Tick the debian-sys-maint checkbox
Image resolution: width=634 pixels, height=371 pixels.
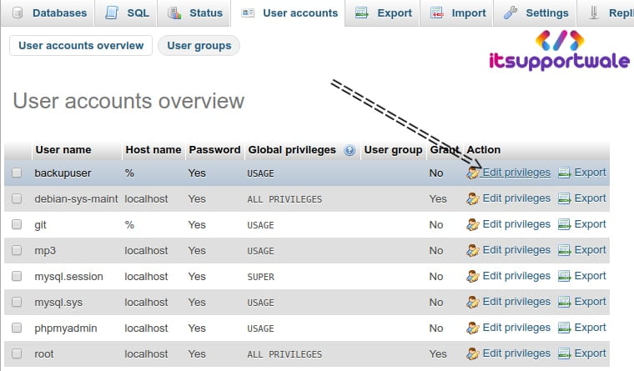(17, 198)
